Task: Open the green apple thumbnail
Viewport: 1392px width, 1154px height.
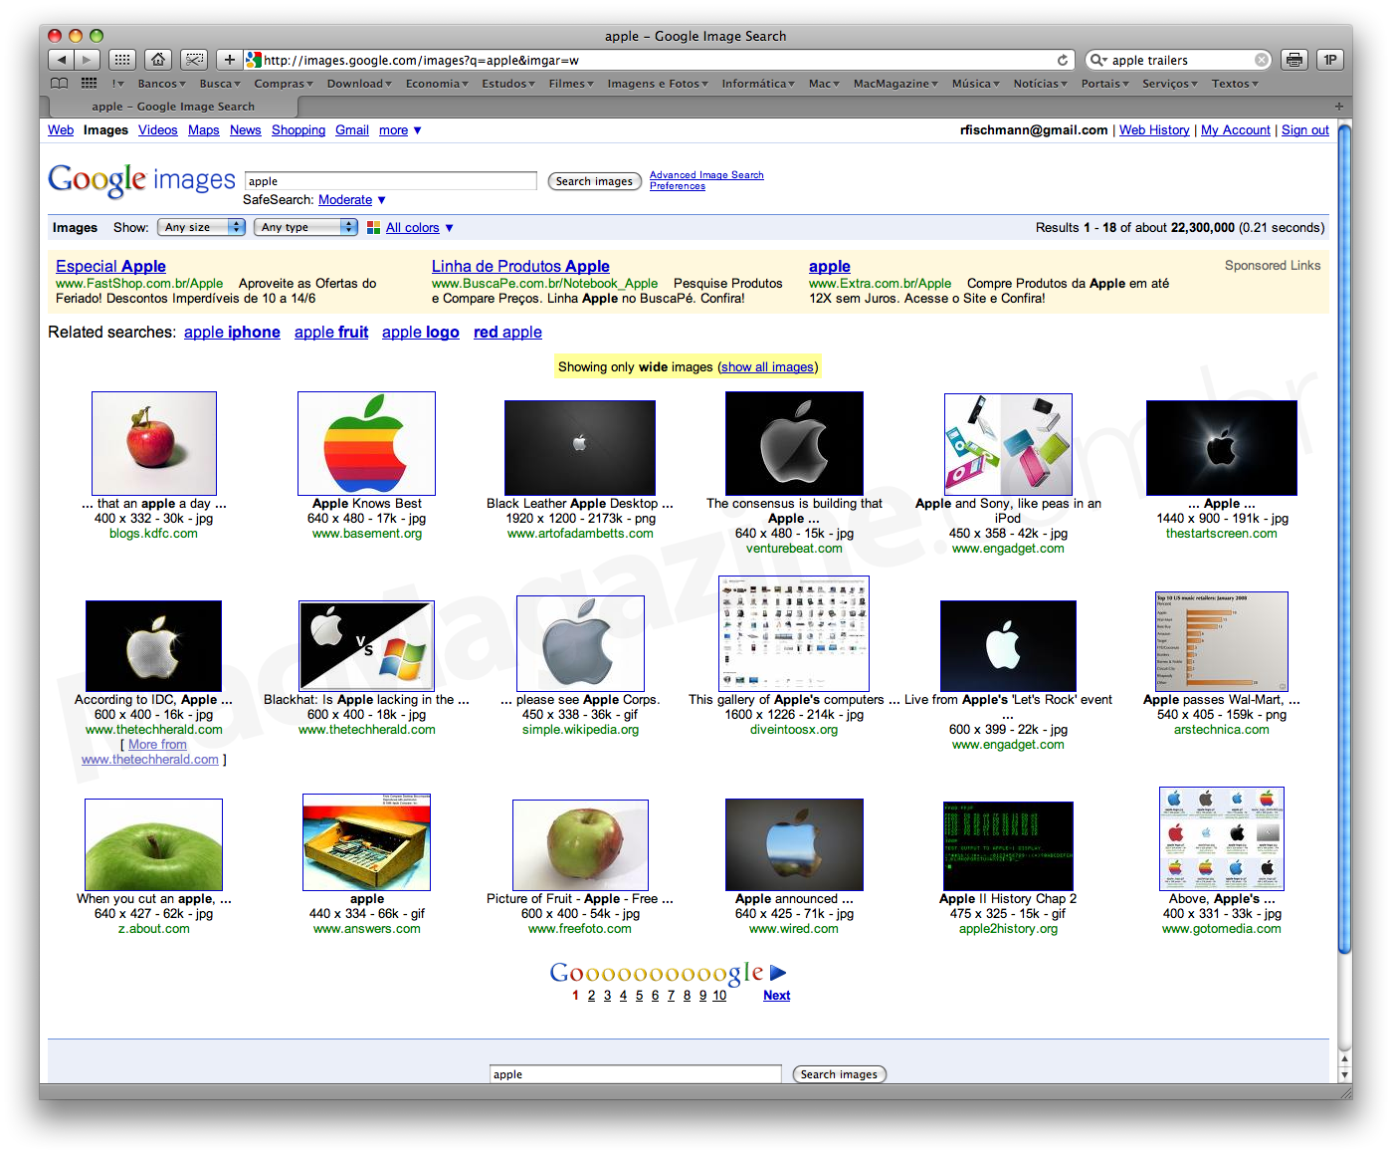Action: pos(153,844)
